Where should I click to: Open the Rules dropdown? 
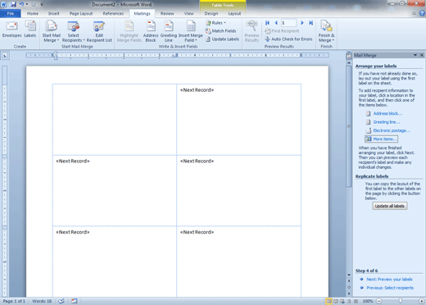coord(215,23)
